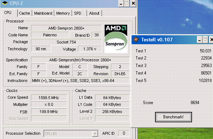The height and width of the screenshot is (139, 213).
Task: Click the Voltage value 1.376 v
Action: click(x=90, y=49)
